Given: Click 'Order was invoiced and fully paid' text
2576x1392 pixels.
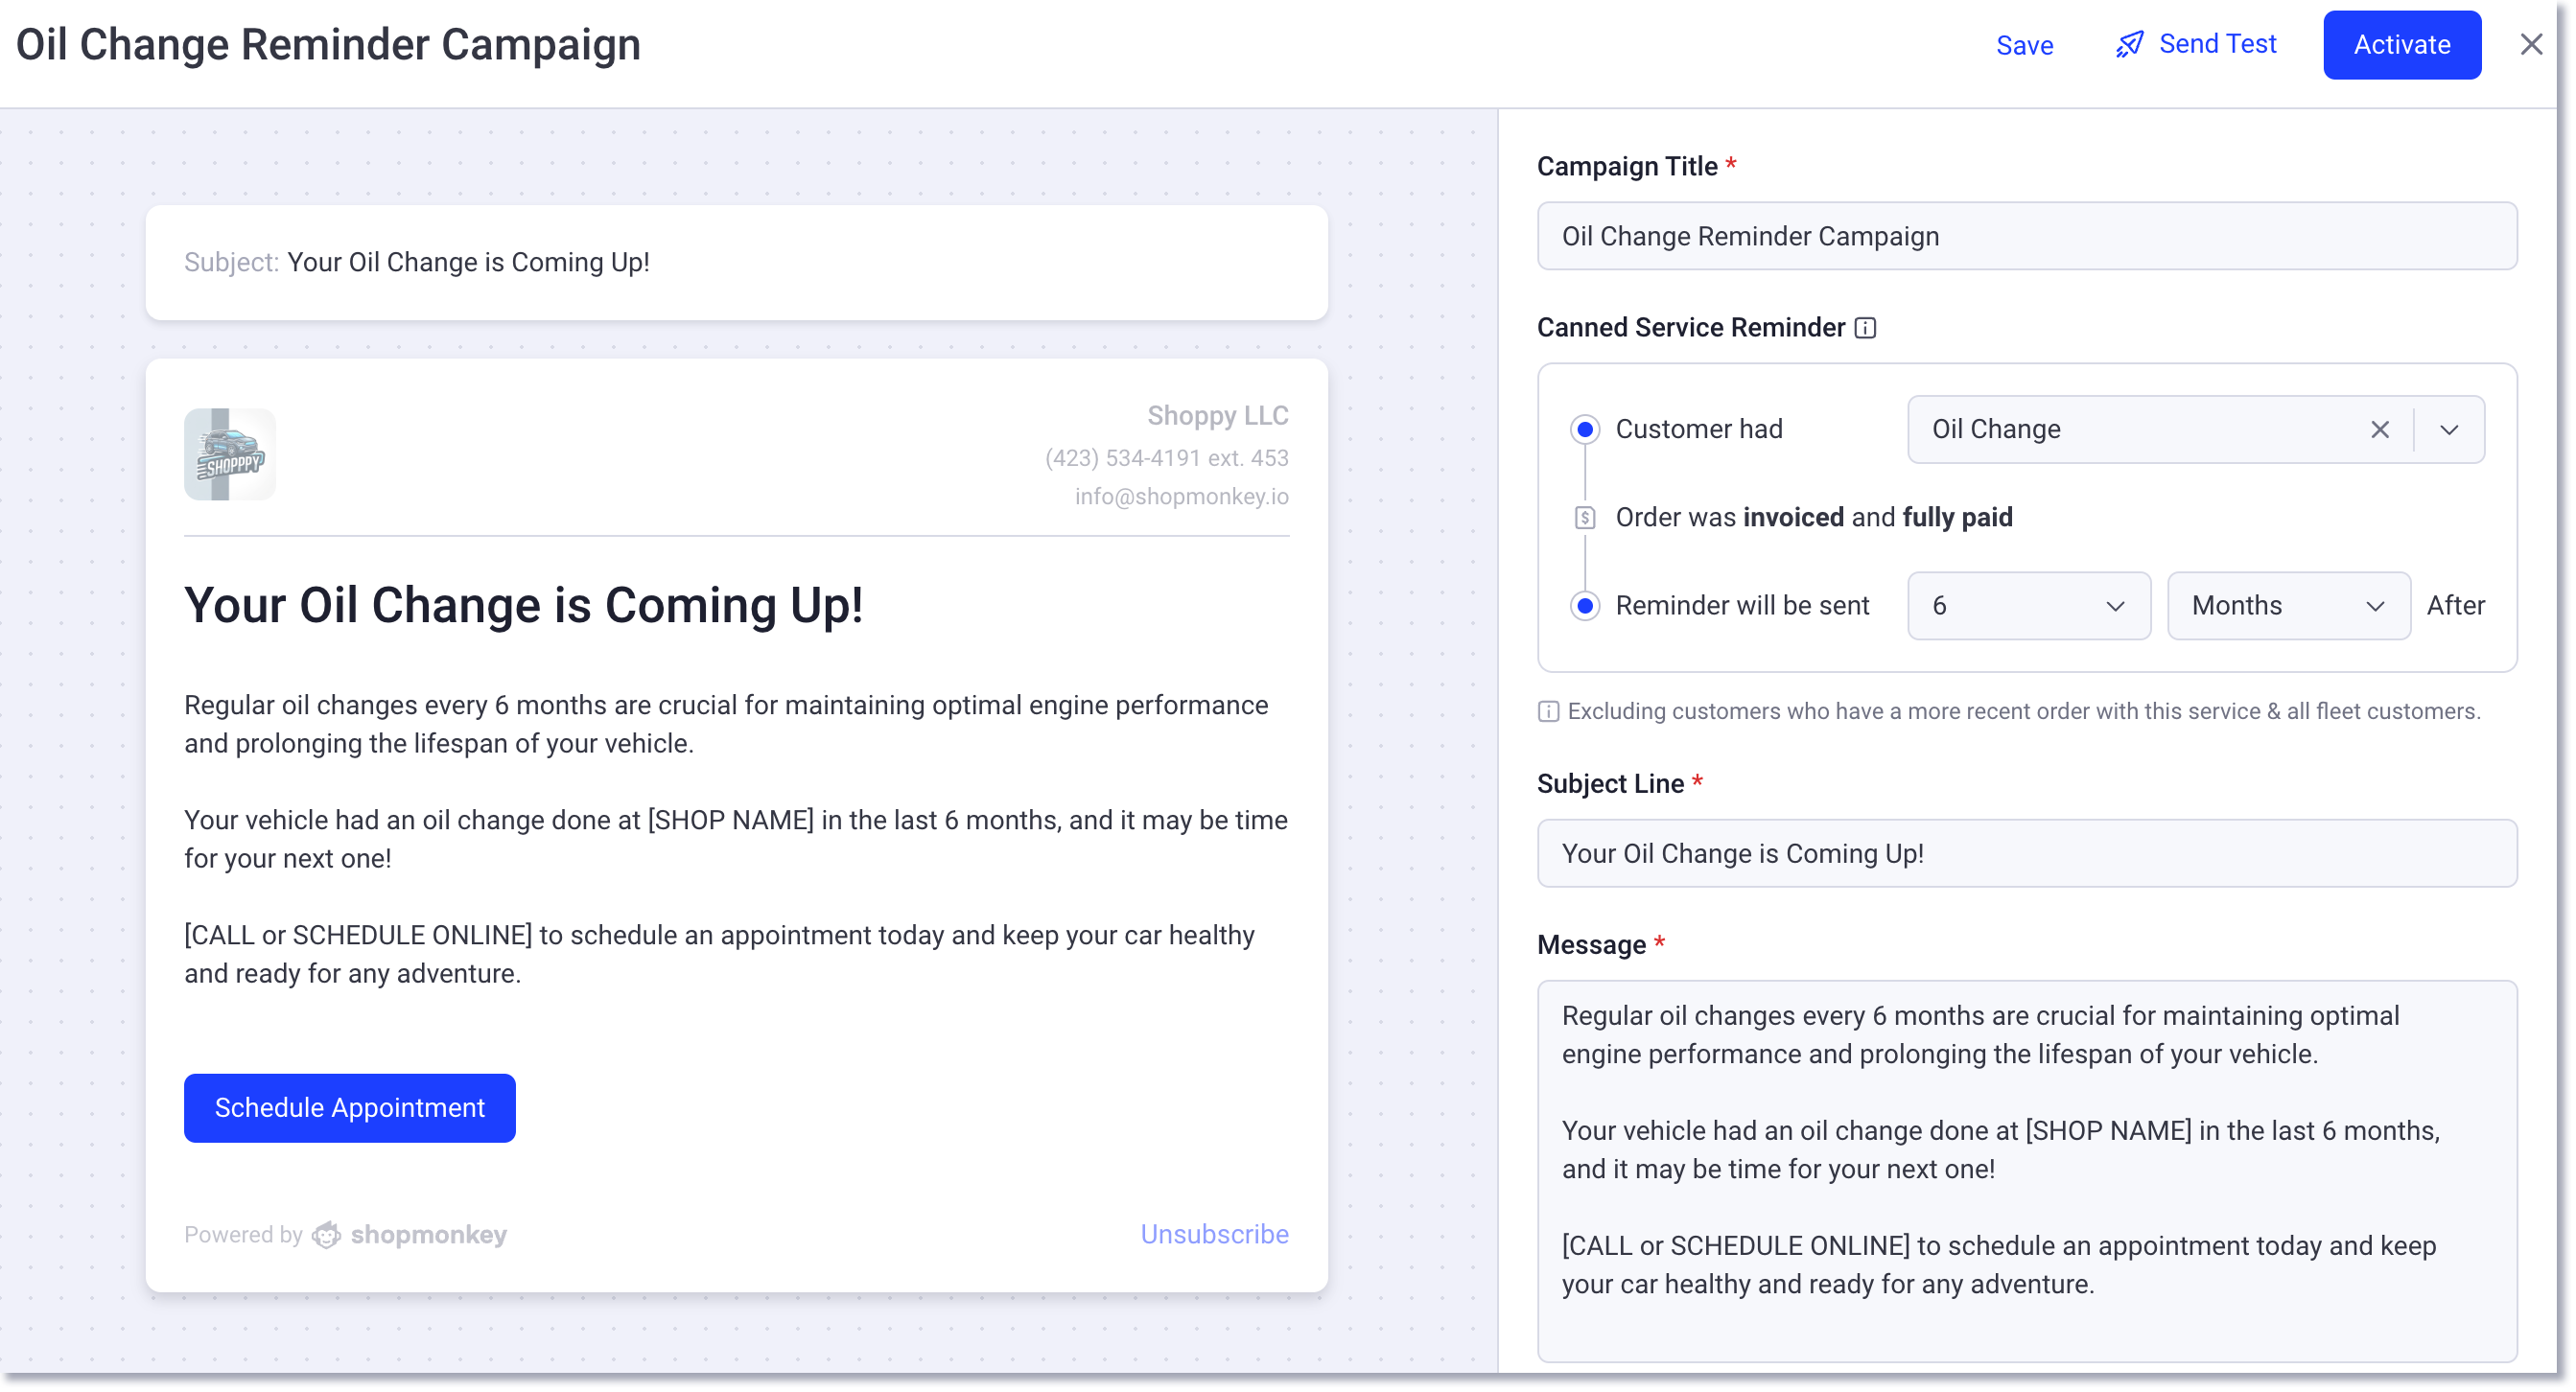Looking at the screenshot, I should (1814, 518).
